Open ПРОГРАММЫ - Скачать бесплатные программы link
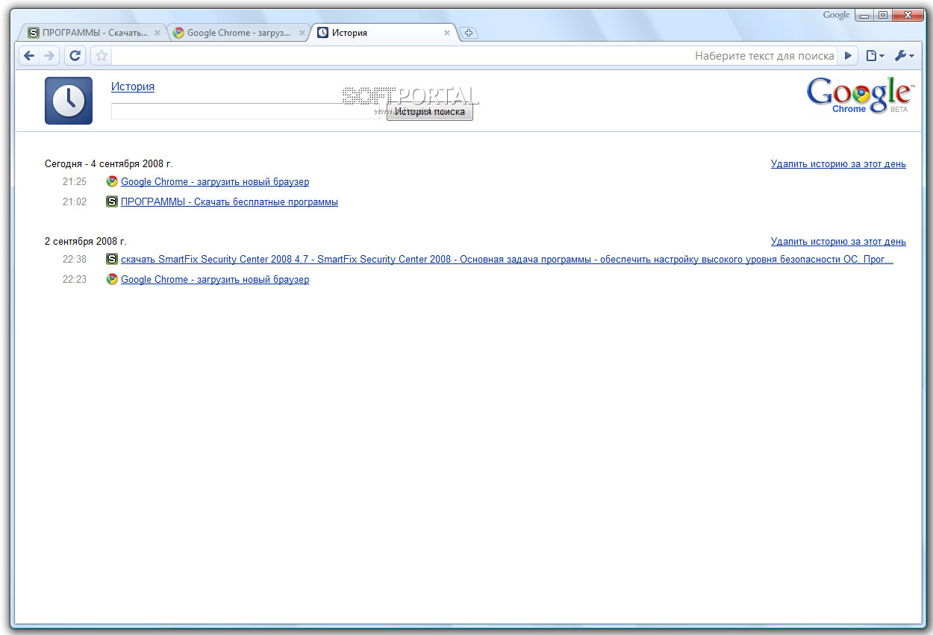Viewport: 933px width, 635px height. [229, 202]
